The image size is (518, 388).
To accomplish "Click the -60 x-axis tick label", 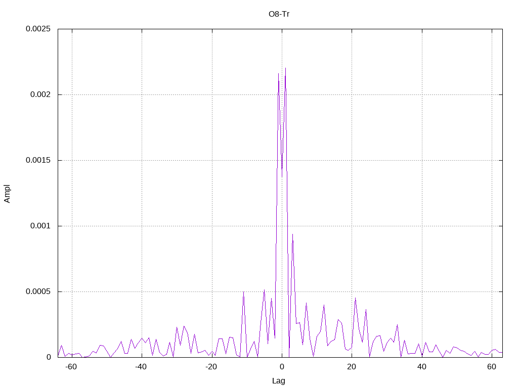I will [71, 367].
